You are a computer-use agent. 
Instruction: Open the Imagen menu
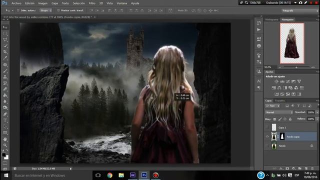click(x=43, y=3)
